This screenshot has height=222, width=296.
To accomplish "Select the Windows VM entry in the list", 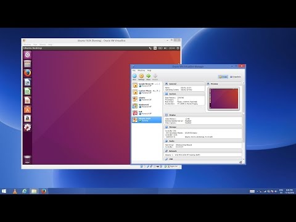I will (147, 106).
